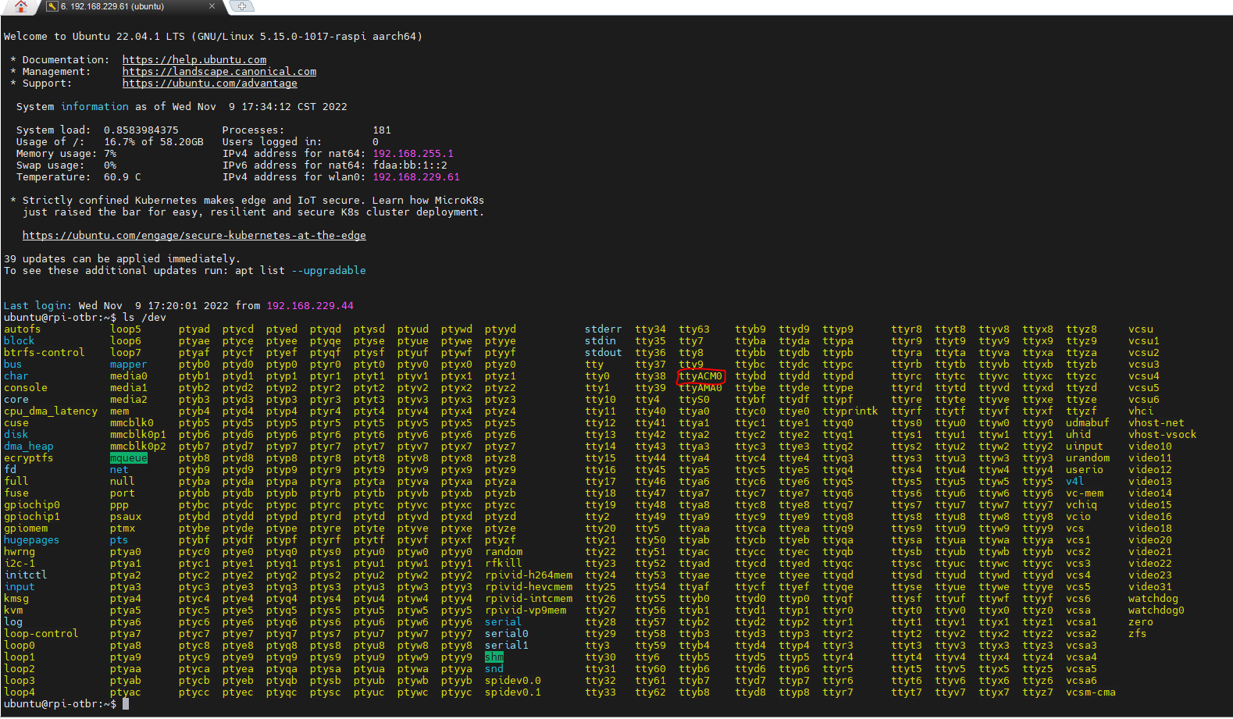Open the home tab icon

coord(21,6)
